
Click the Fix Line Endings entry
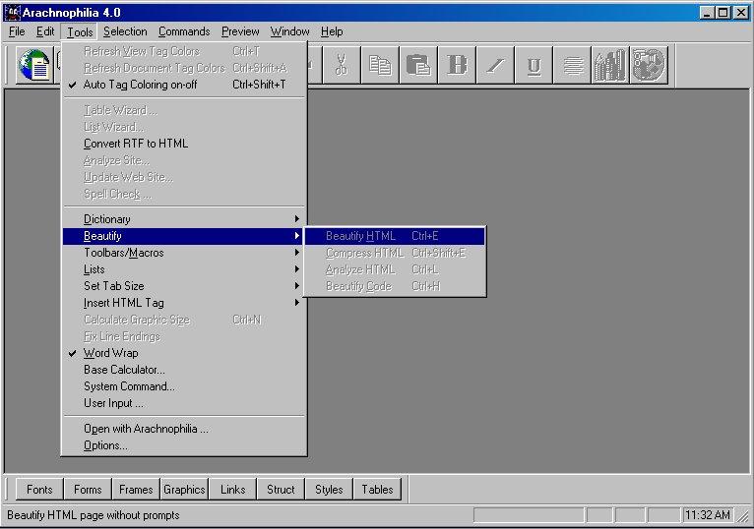coord(185,337)
